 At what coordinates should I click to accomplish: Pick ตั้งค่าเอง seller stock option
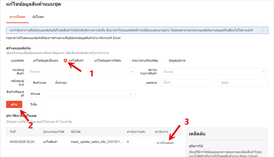[52, 83]
